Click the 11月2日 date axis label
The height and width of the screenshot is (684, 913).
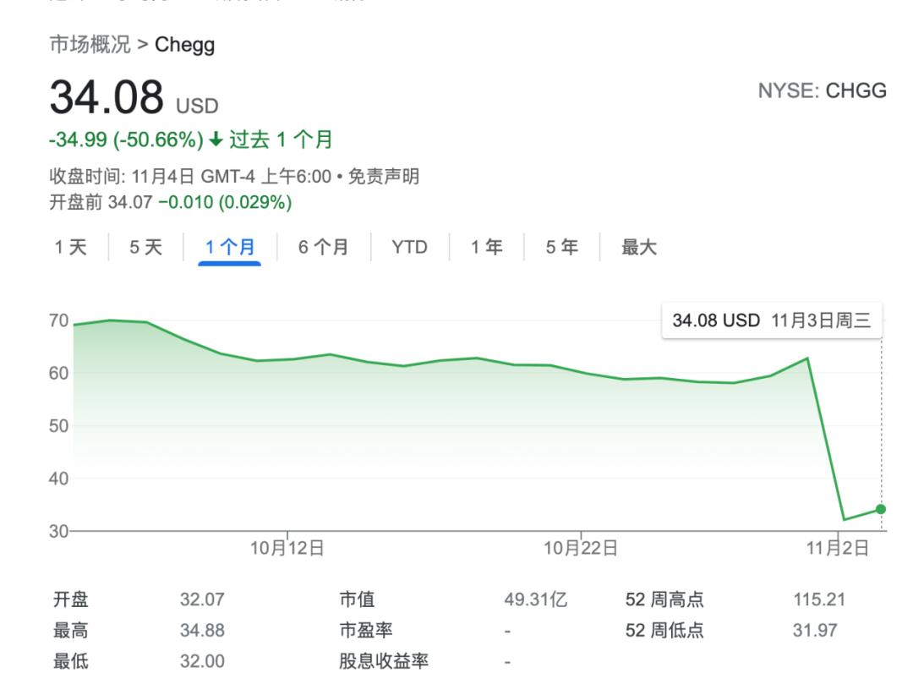coord(837,548)
